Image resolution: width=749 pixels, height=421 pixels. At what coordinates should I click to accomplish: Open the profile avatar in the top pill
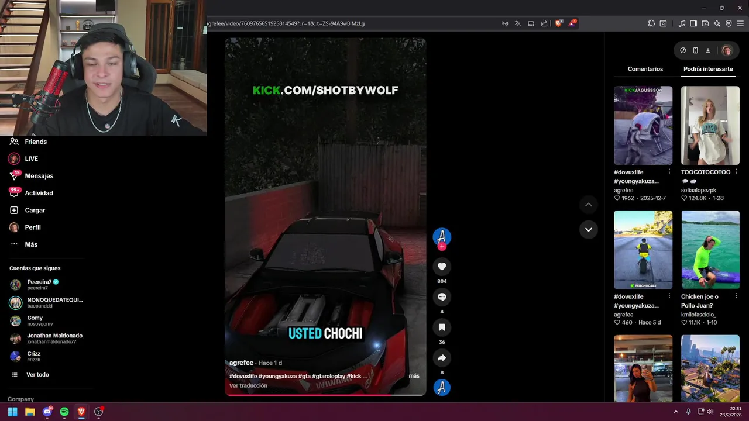coord(727,50)
